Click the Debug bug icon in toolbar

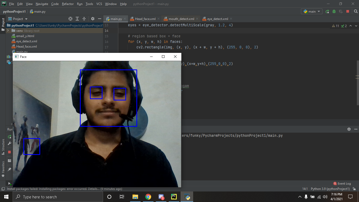pos(334,12)
